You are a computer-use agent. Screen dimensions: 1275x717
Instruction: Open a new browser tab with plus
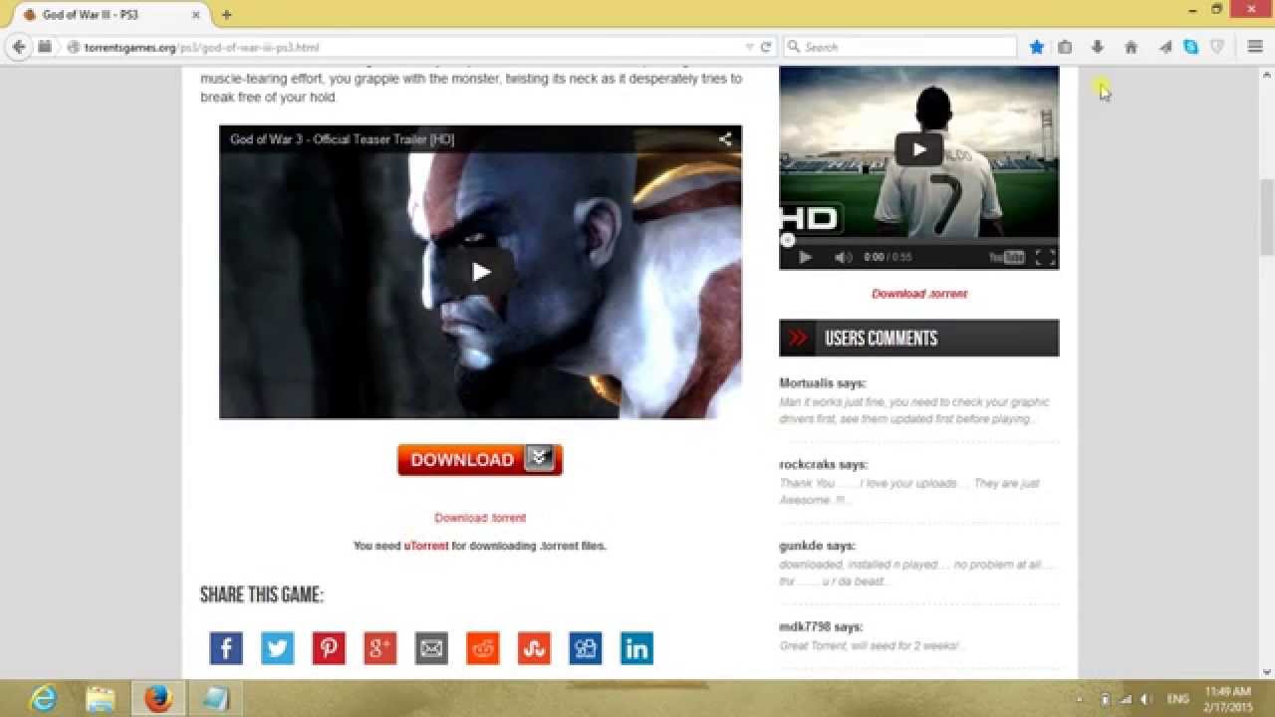pyautogui.click(x=226, y=15)
